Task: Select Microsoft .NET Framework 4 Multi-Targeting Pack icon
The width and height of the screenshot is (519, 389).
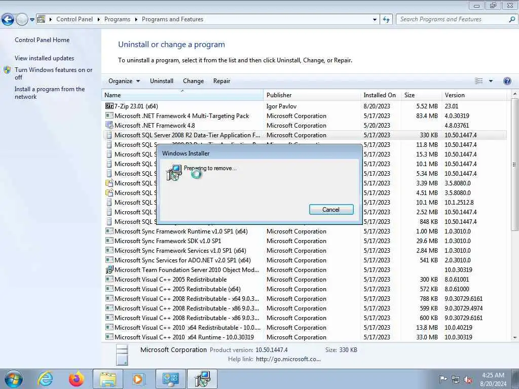Action: point(109,115)
